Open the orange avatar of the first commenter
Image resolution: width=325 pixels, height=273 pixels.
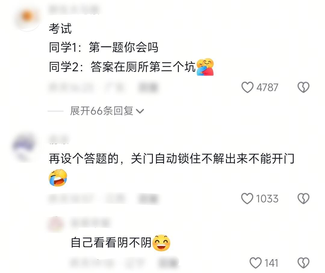tap(27, 18)
